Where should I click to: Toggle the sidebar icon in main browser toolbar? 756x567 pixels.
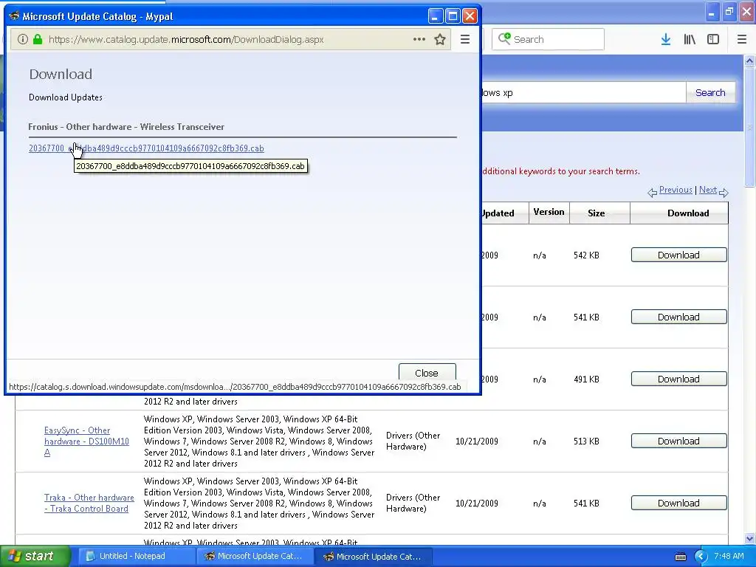click(713, 40)
